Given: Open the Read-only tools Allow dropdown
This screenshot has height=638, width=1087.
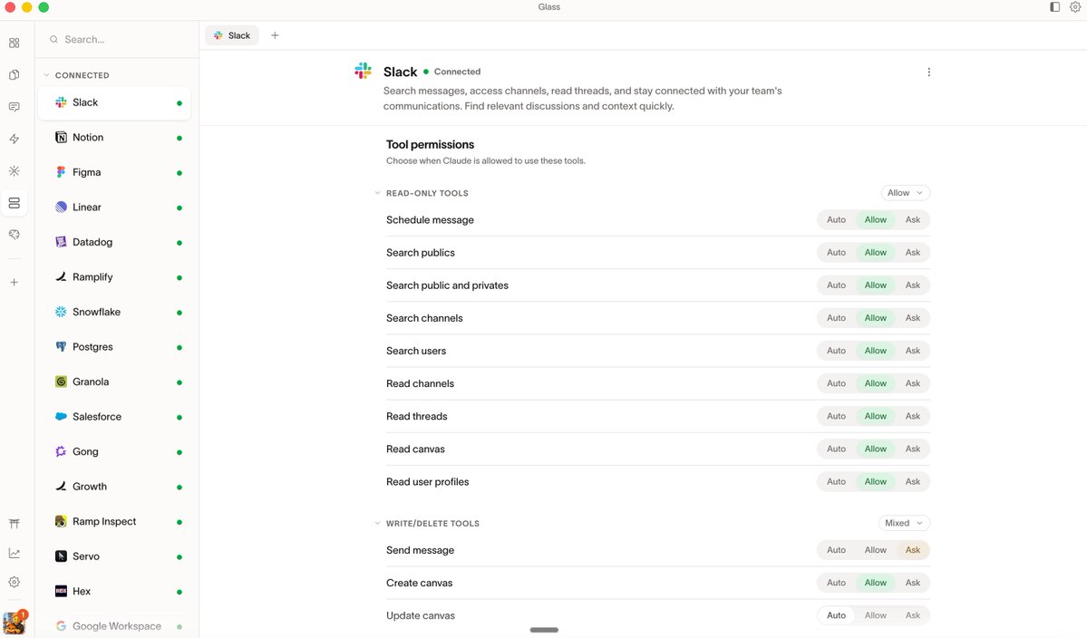Looking at the screenshot, I should [x=905, y=193].
